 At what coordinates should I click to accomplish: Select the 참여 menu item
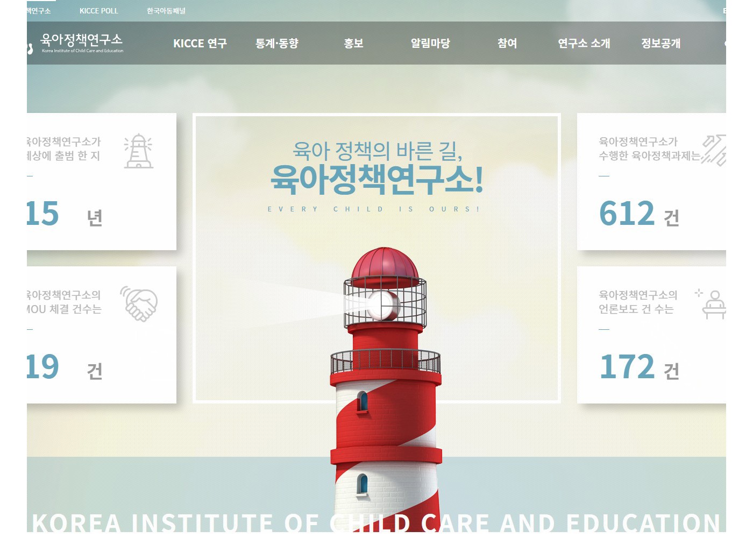507,44
